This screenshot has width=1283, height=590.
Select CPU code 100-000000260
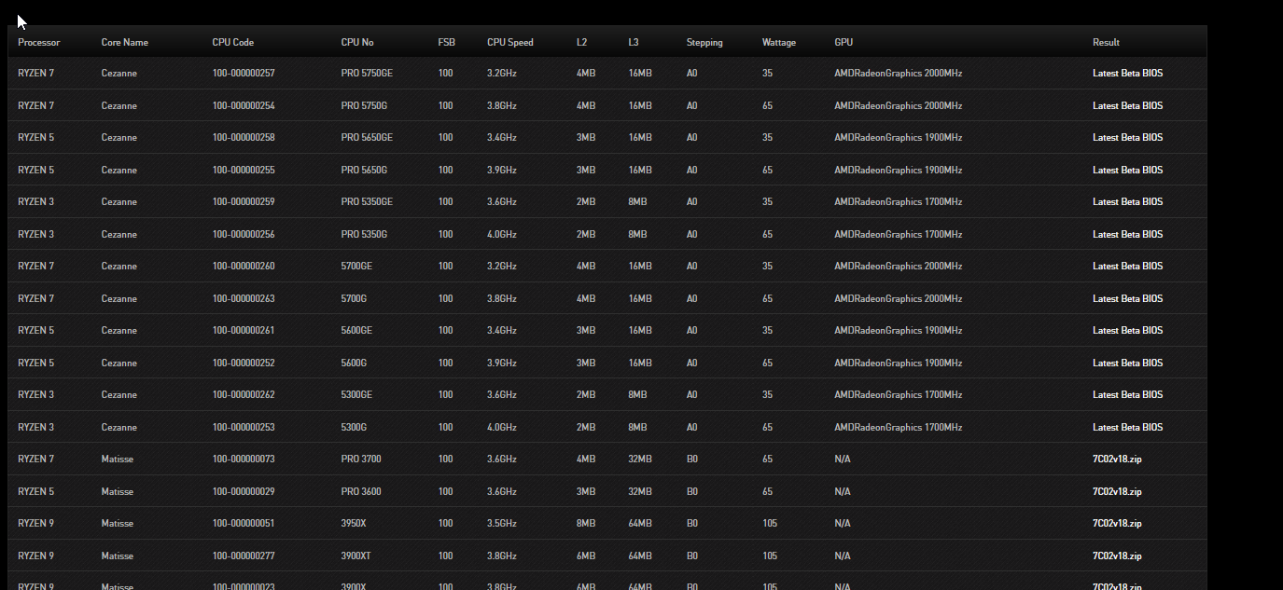click(244, 267)
